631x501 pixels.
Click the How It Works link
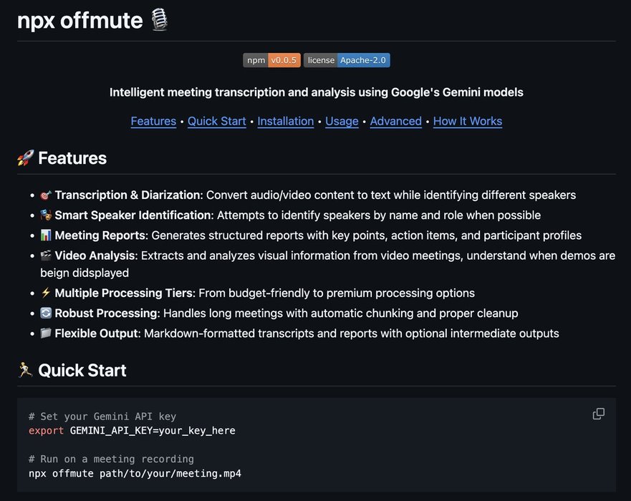click(468, 122)
